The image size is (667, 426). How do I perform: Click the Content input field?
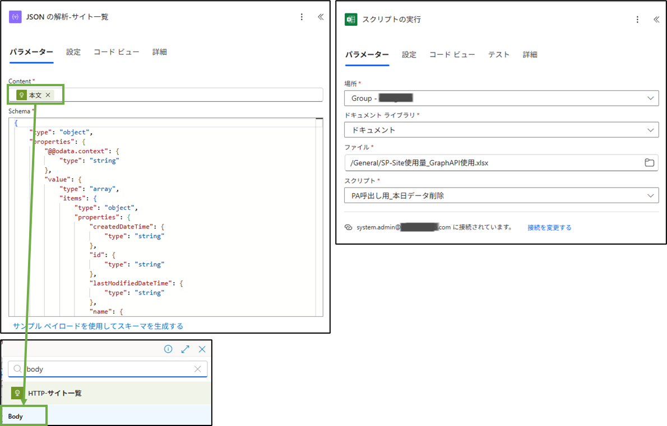coord(165,95)
